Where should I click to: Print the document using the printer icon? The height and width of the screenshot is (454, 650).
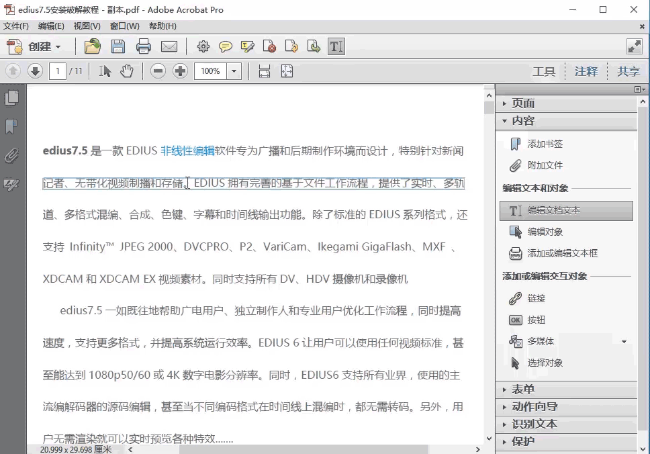pyautogui.click(x=143, y=46)
